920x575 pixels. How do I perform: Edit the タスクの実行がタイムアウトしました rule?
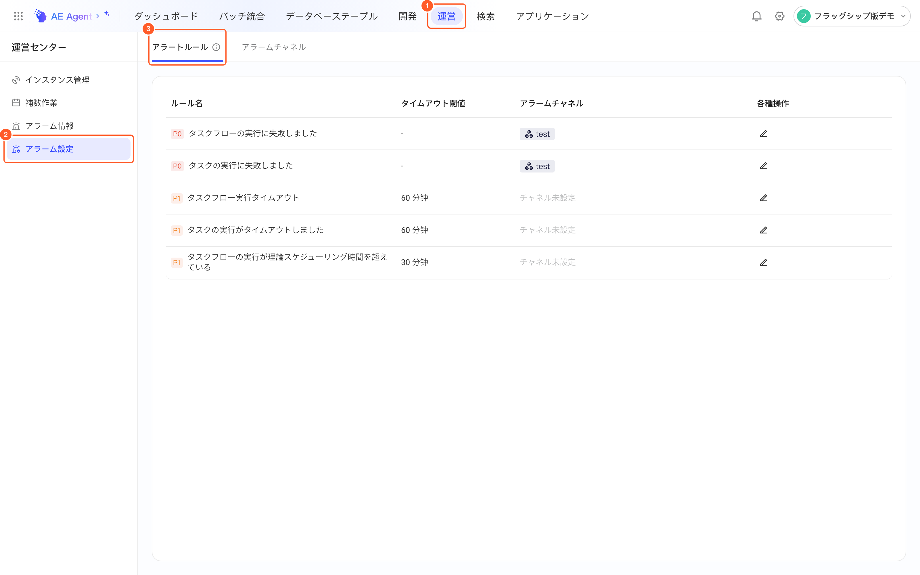click(763, 230)
